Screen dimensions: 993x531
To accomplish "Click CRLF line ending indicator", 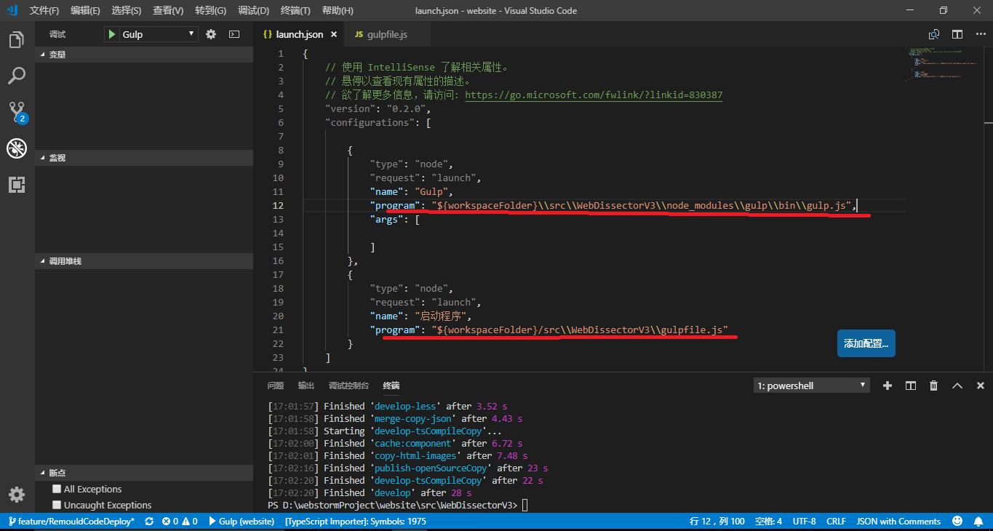I will coord(836,522).
